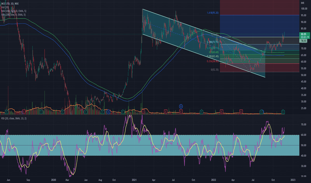Click the 2022 label on the time axis
This screenshot has height=183, width=311.
214,180
